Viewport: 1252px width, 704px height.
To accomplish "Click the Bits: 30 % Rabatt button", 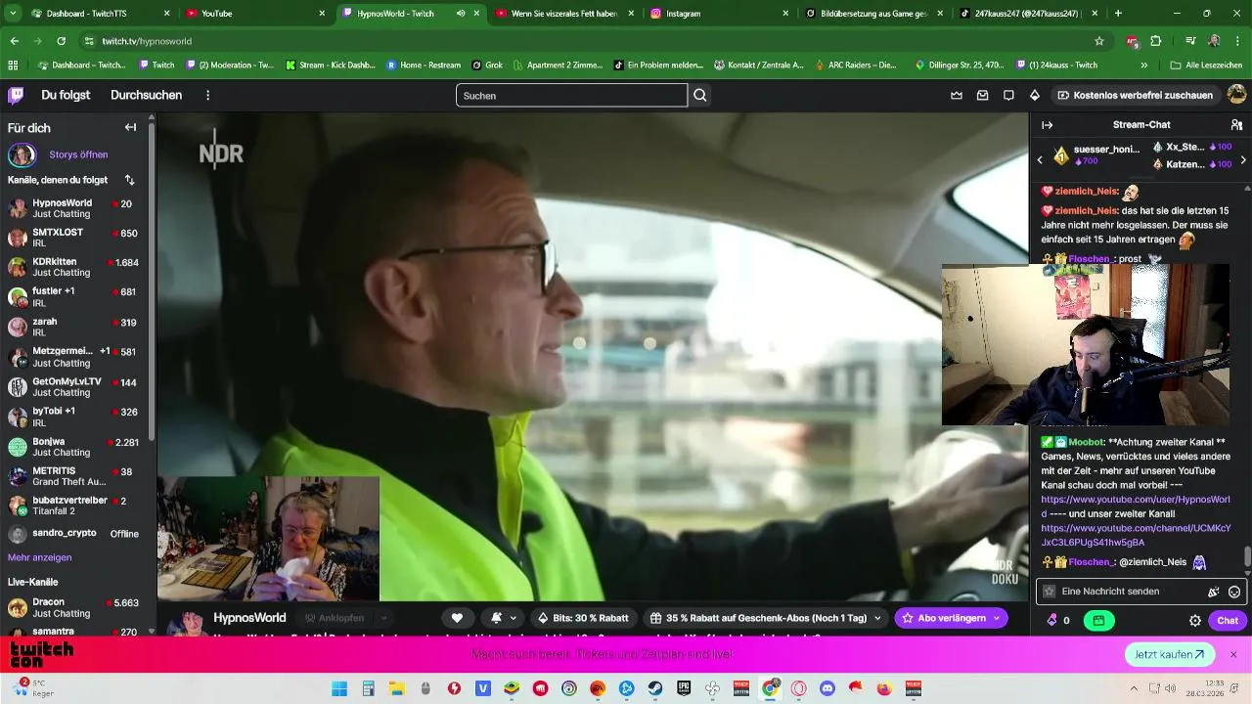I will point(583,618).
